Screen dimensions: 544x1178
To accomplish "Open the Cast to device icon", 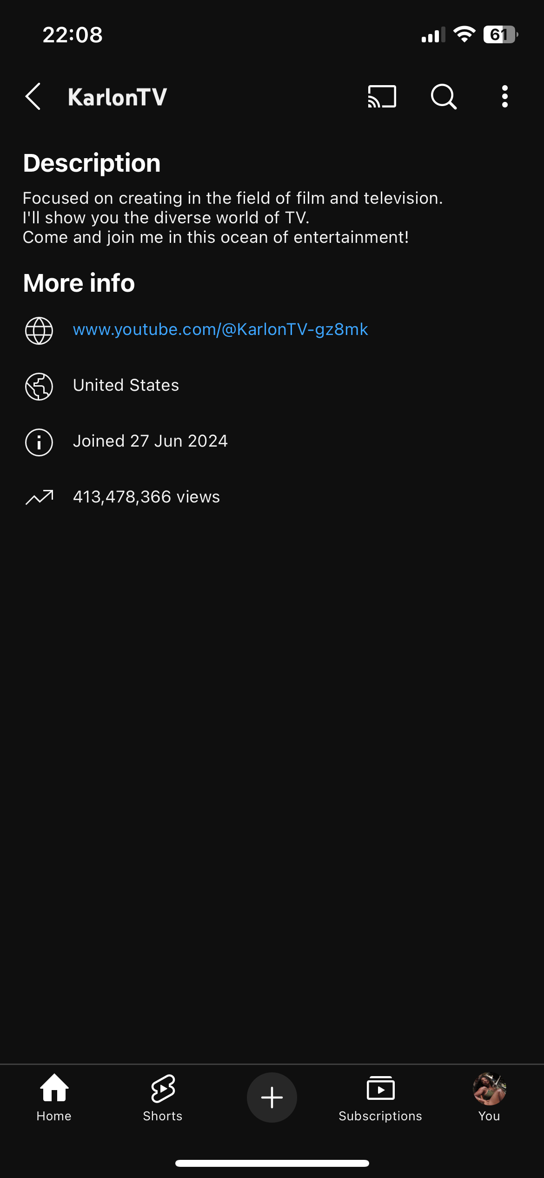I will (x=382, y=96).
